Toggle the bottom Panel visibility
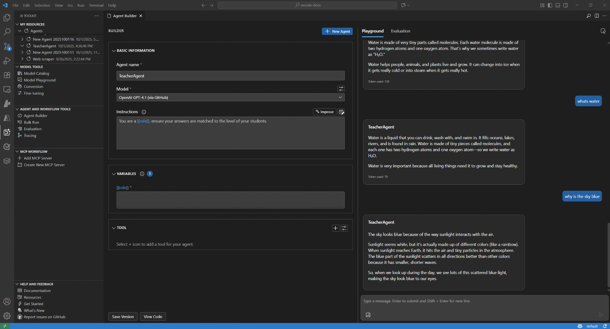Screen dimensions: 610x329 (x=558, y=5)
